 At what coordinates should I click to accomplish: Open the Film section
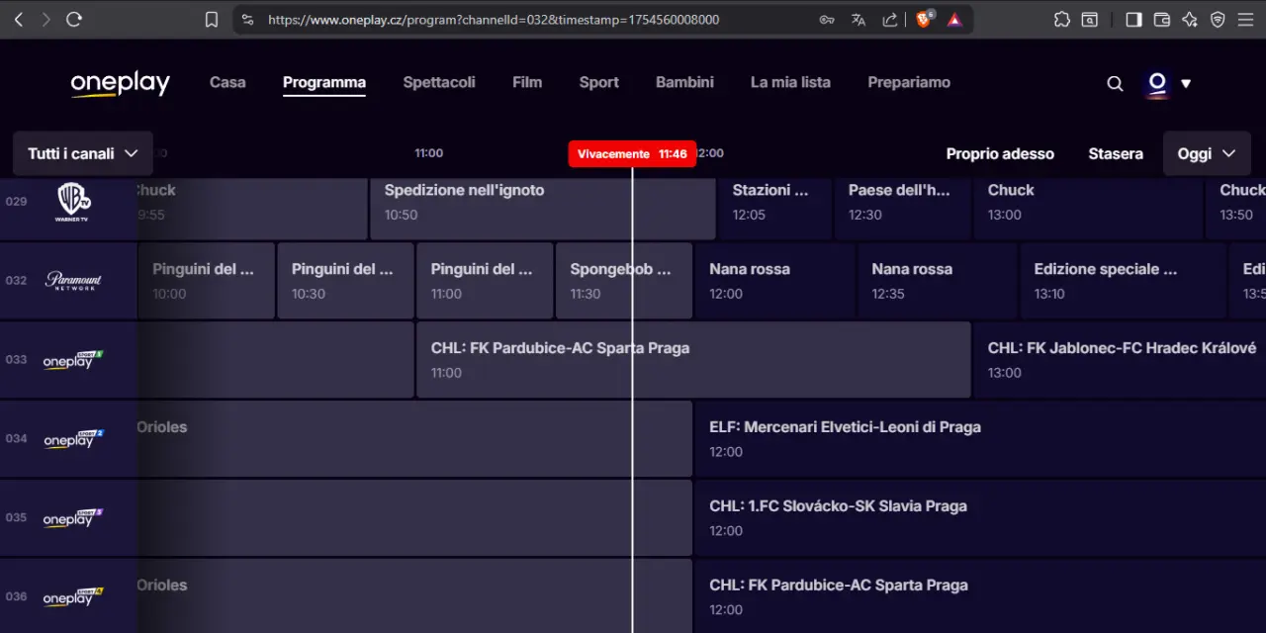coord(527,82)
